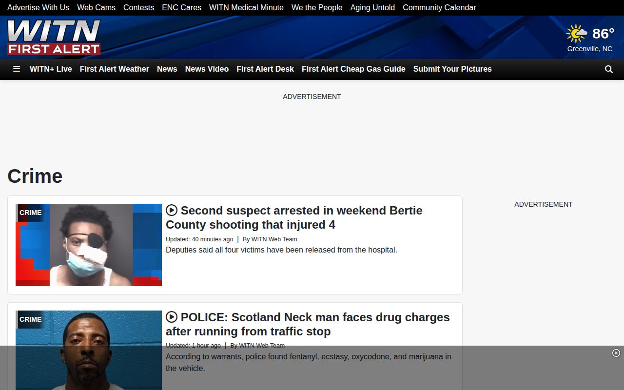This screenshot has height=390, width=624.
Task: Open First Alert Desk menu item
Action: [x=265, y=69]
